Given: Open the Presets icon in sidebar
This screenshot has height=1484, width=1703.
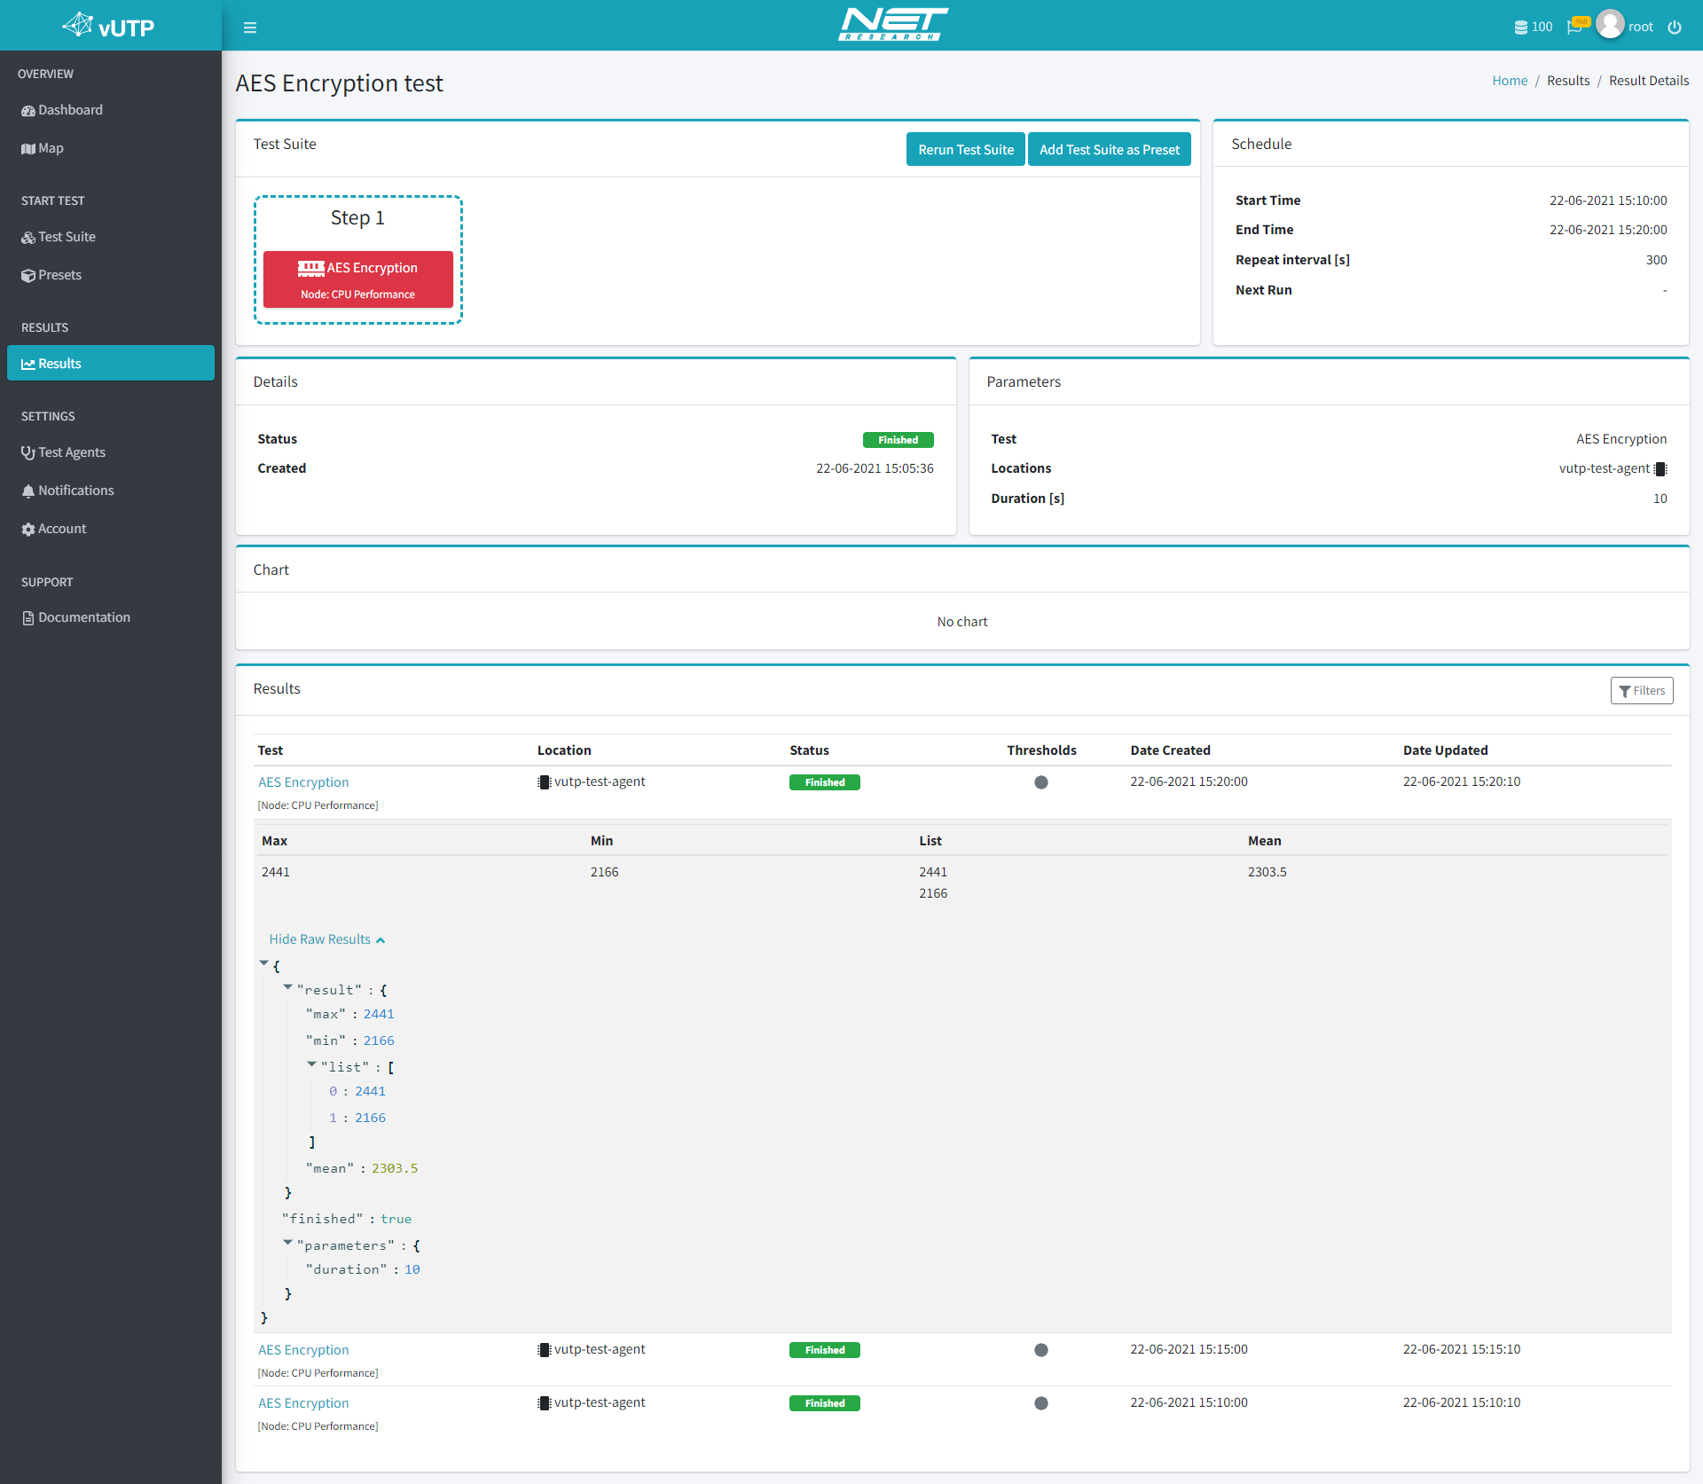Looking at the screenshot, I should 29,275.
